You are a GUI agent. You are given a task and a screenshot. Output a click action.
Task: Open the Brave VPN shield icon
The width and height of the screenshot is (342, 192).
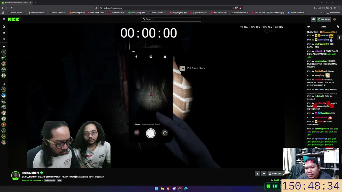[x=335, y=8]
